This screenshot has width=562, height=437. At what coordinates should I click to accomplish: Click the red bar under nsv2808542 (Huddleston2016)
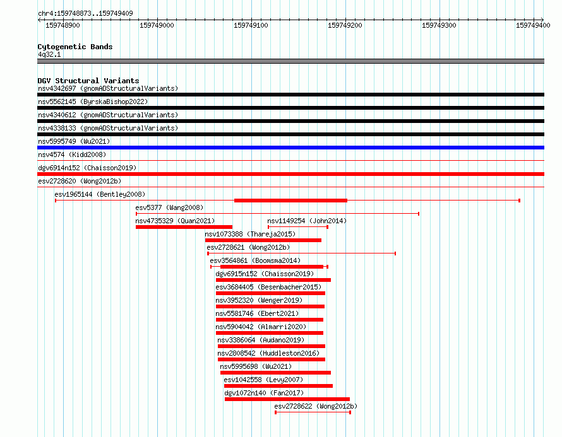pyautogui.click(x=272, y=359)
